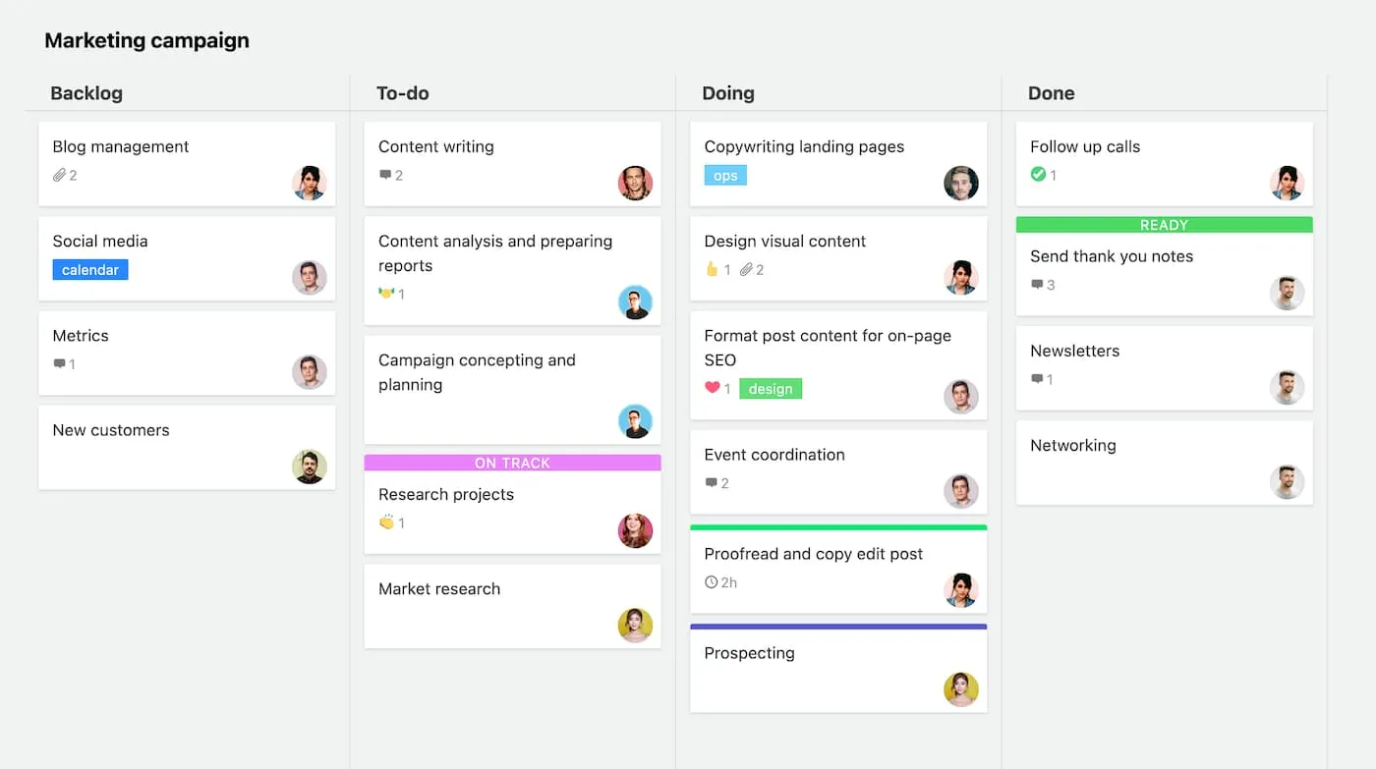Click the assignee avatar on Market research card
The image size is (1376, 769).
click(x=635, y=626)
